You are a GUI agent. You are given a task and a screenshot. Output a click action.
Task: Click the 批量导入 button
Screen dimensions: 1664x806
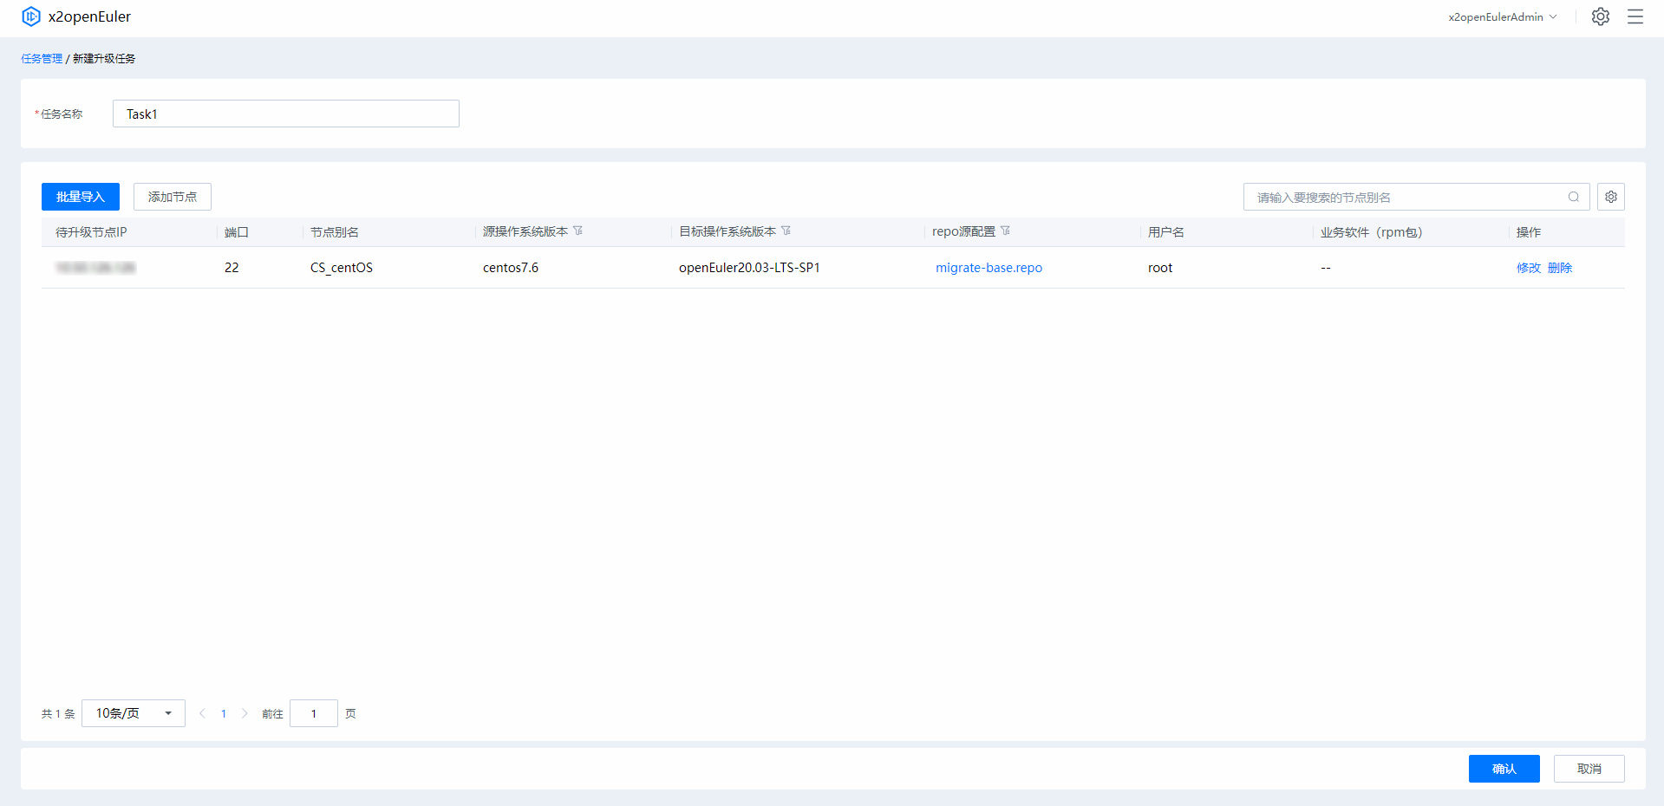[x=81, y=197]
